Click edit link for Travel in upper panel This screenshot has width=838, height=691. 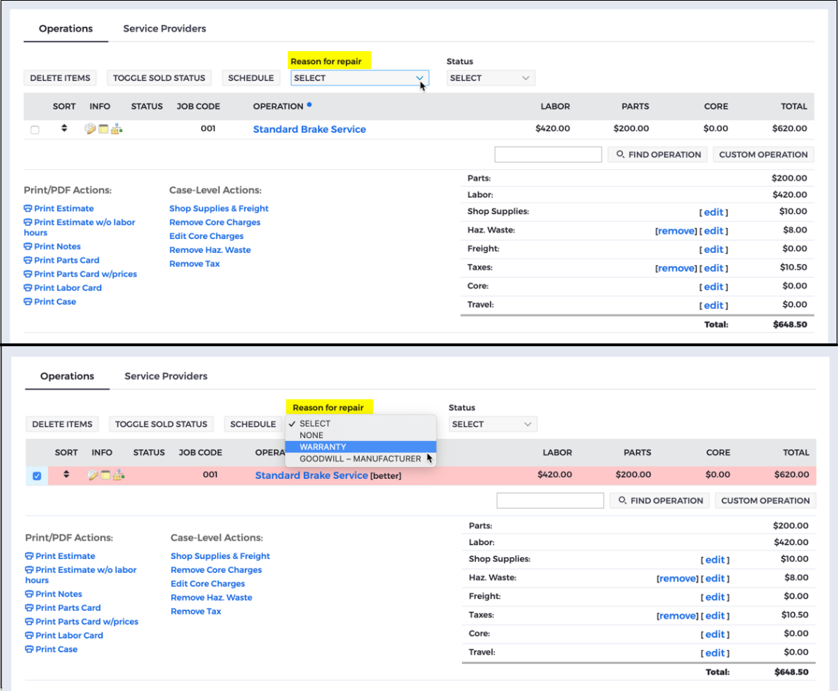click(713, 305)
